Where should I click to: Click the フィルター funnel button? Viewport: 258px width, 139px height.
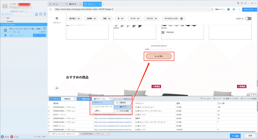click(x=206, y=99)
